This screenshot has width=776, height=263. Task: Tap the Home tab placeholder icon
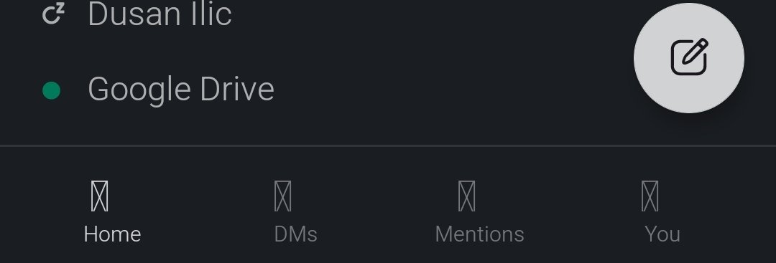(x=99, y=196)
